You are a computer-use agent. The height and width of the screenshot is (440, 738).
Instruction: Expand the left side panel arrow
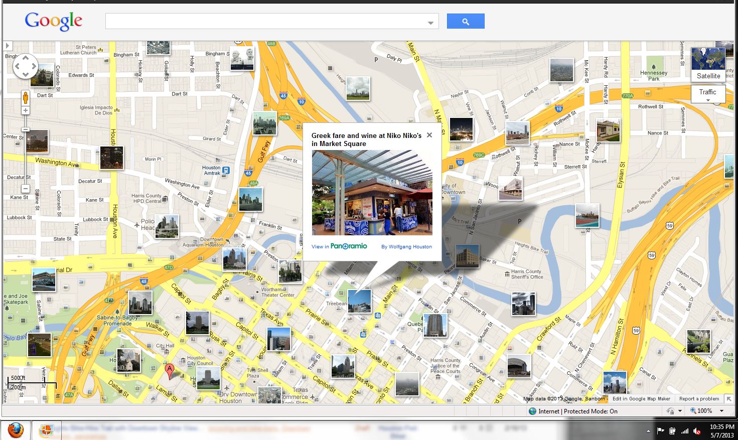point(7,46)
